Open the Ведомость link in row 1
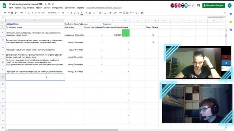 107,24
